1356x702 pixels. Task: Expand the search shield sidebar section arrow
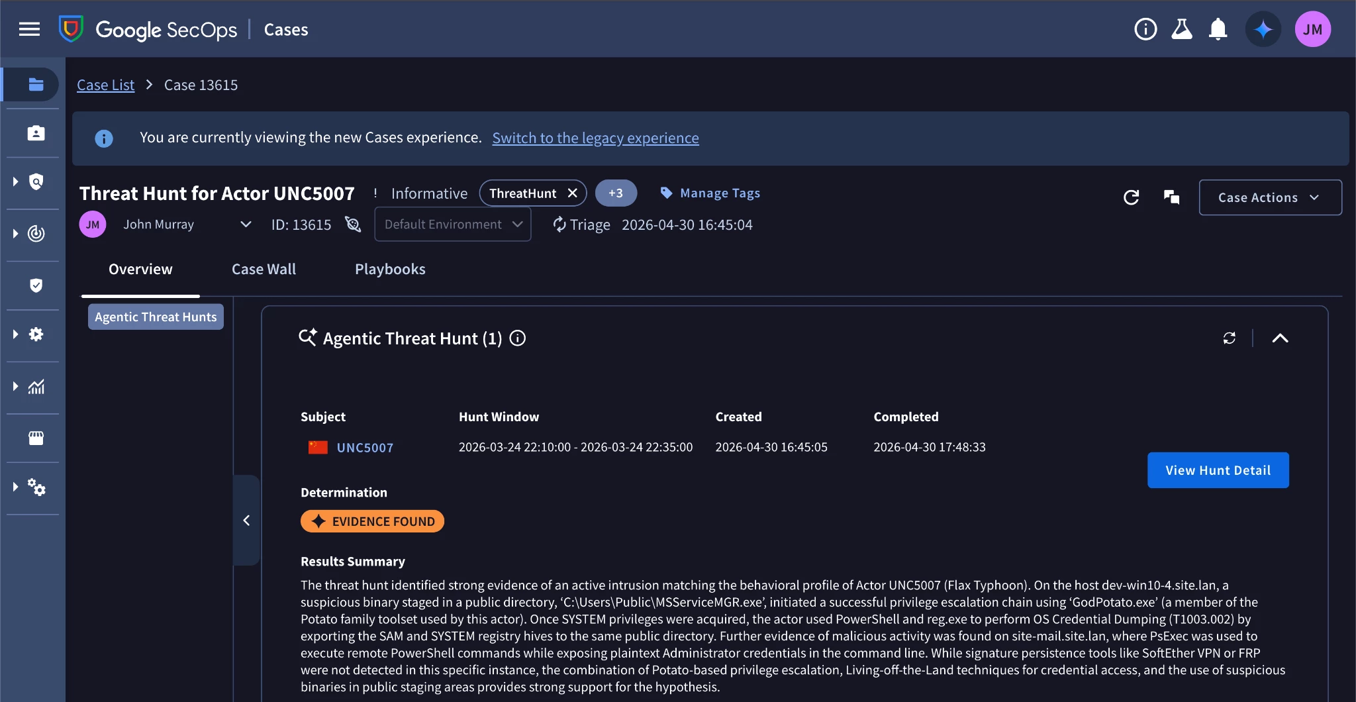(x=15, y=181)
